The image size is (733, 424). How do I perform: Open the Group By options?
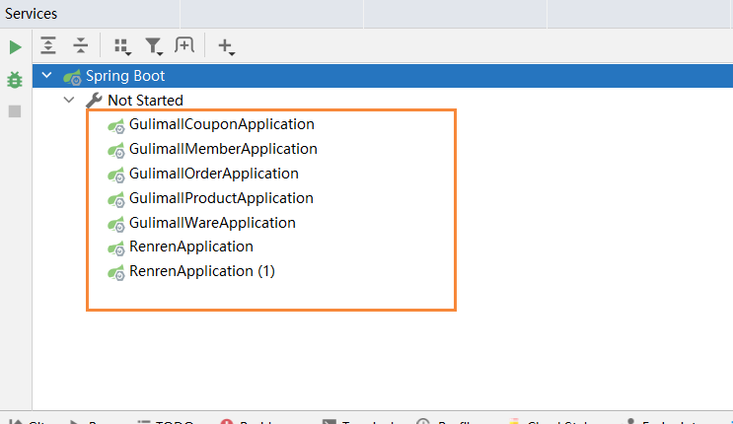tap(122, 45)
